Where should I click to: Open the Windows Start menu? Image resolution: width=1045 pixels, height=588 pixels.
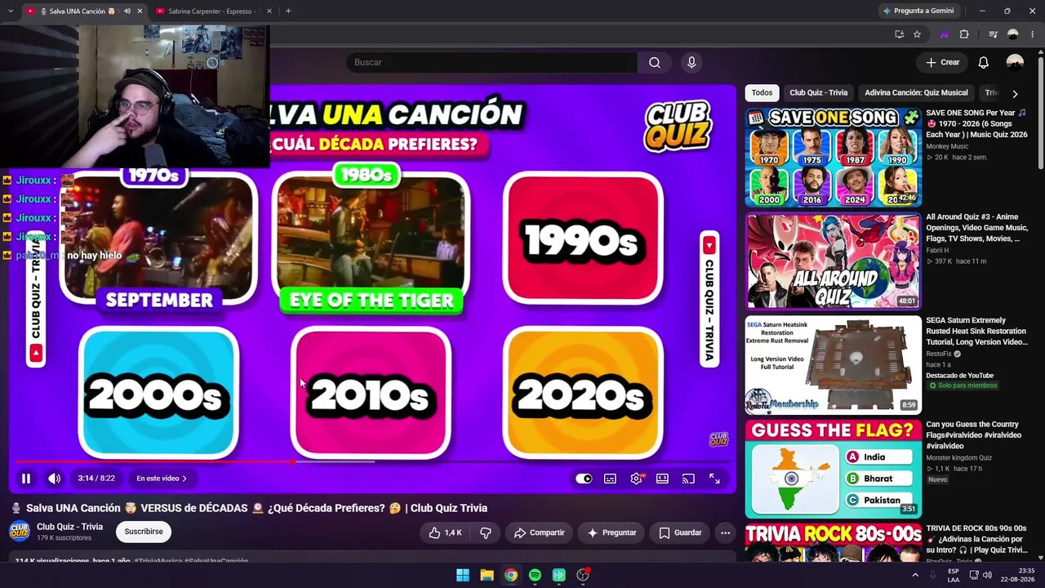(x=463, y=575)
